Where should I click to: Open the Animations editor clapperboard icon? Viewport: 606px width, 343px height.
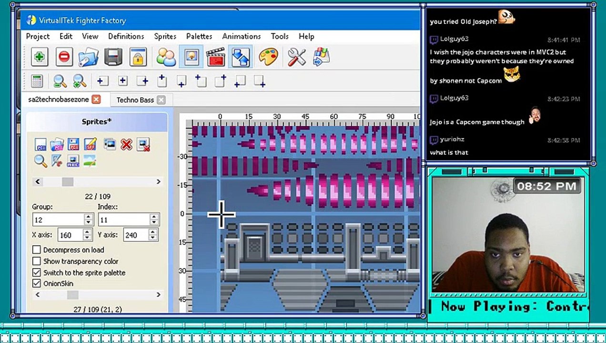point(215,57)
